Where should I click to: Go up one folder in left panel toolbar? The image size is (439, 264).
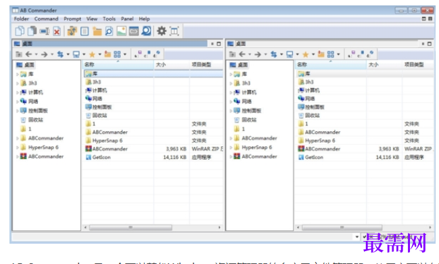click(x=18, y=54)
